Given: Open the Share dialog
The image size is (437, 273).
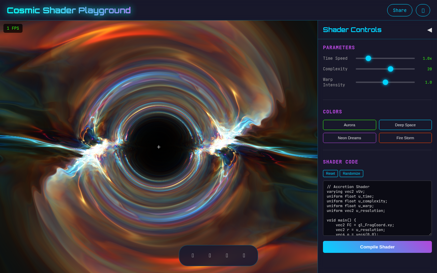Looking at the screenshot, I should 399,10.
